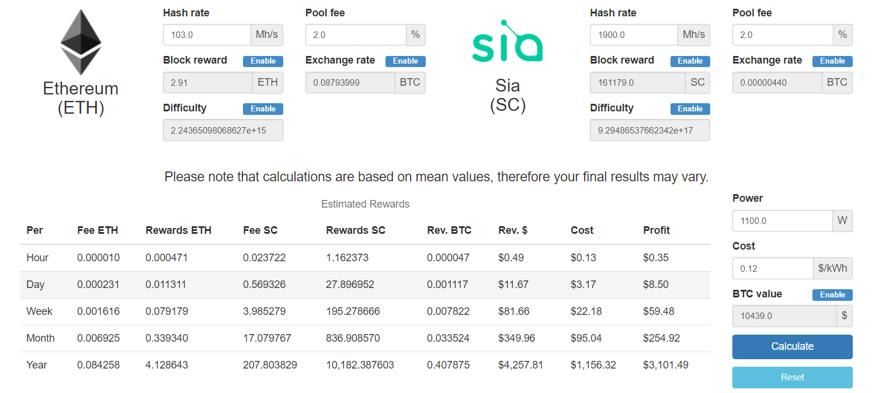
Task: Enable Ethereum block reward editing
Action: point(263,61)
